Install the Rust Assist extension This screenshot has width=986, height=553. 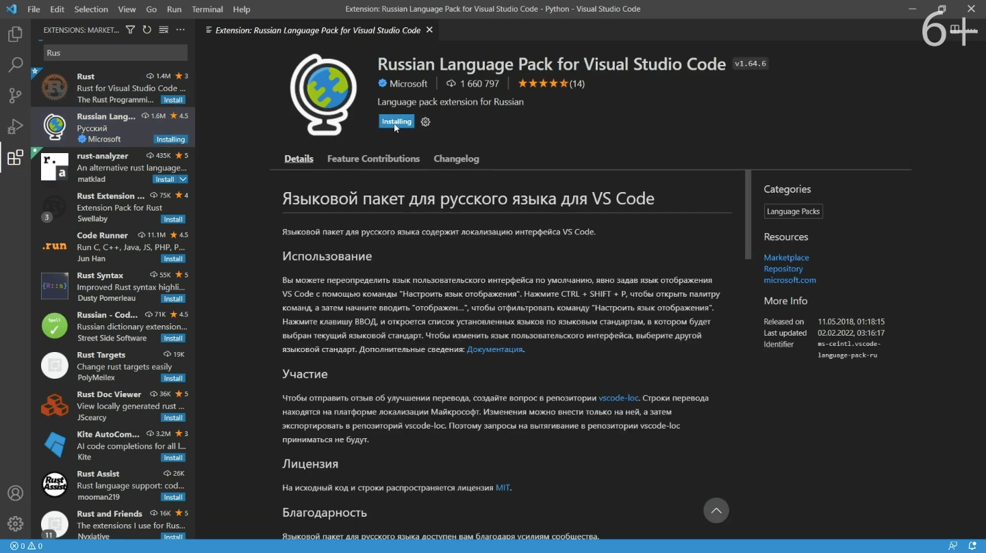tap(173, 498)
